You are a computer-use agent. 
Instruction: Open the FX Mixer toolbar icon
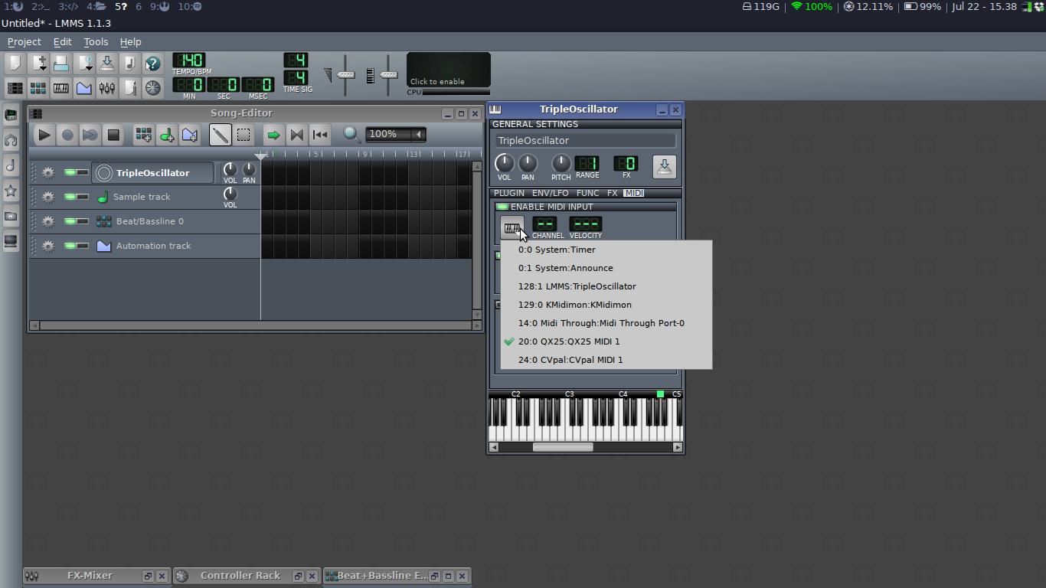(107, 88)
